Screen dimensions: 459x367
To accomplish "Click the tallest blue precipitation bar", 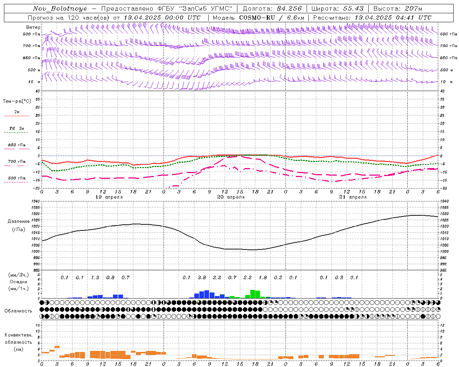I will (207, 294).
